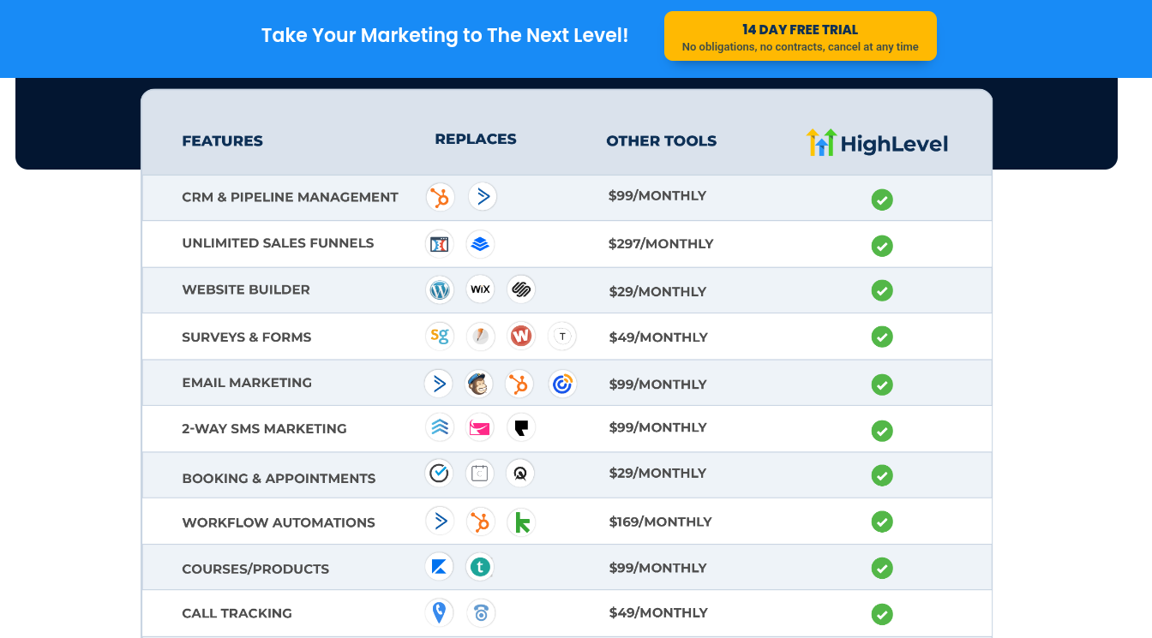Click the HighLevel logo in table header
1152x638 pixels.
point(877,142)
